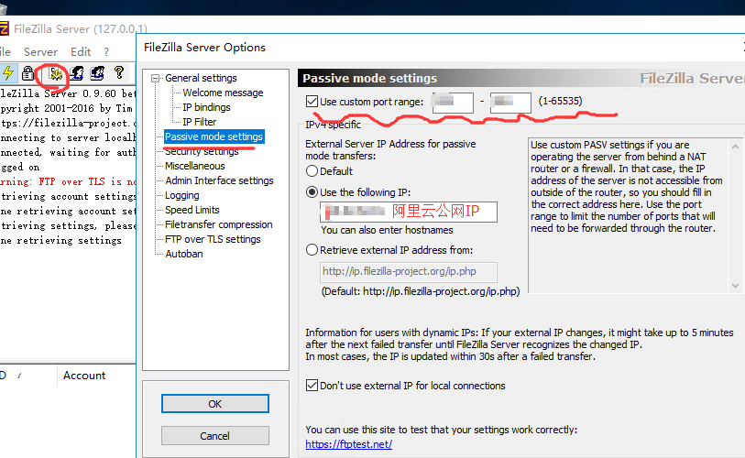745x458 pixels.
Task: Click the OK button
Action: click(215, 404)
